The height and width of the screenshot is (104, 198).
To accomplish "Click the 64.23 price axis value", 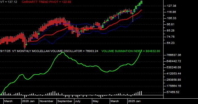I will (171, 43).
